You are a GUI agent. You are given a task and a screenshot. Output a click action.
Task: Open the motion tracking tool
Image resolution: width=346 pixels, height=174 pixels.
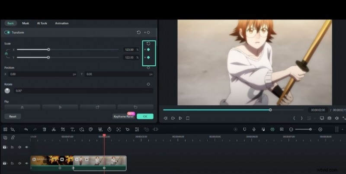pyautogui.click(x=119, y=129)
